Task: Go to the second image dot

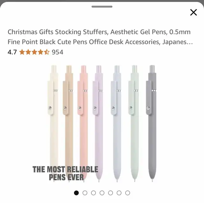Action: coord(85,193)
